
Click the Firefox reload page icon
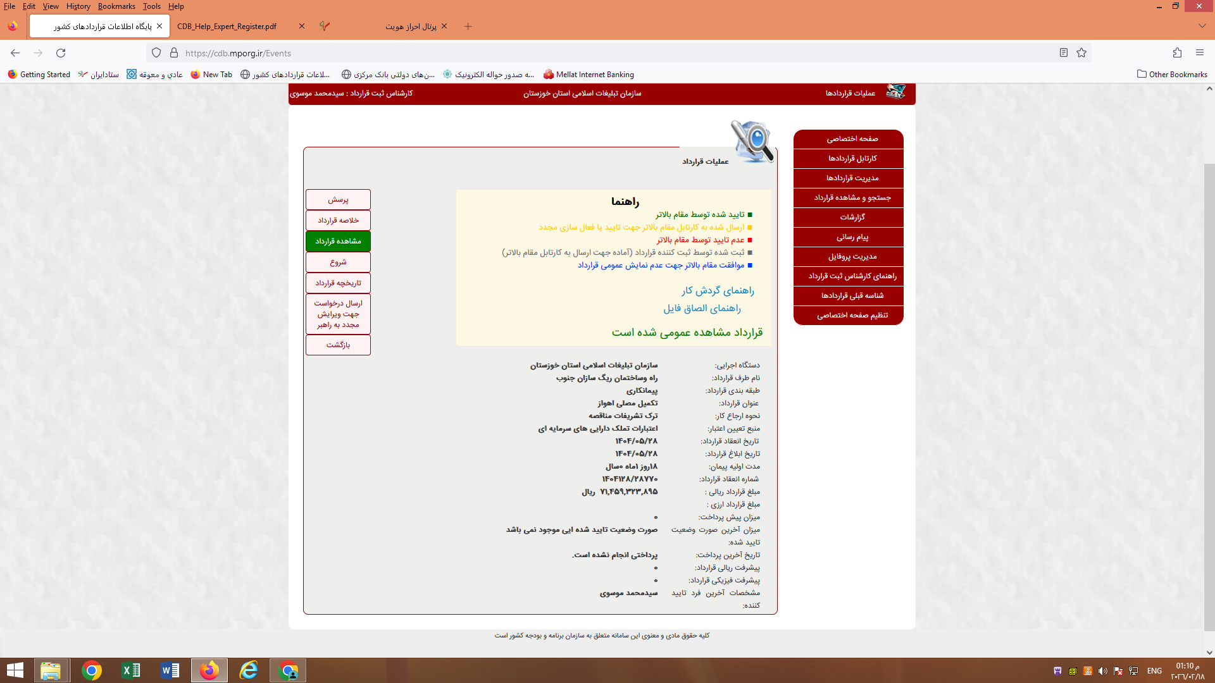coord(61,53)
